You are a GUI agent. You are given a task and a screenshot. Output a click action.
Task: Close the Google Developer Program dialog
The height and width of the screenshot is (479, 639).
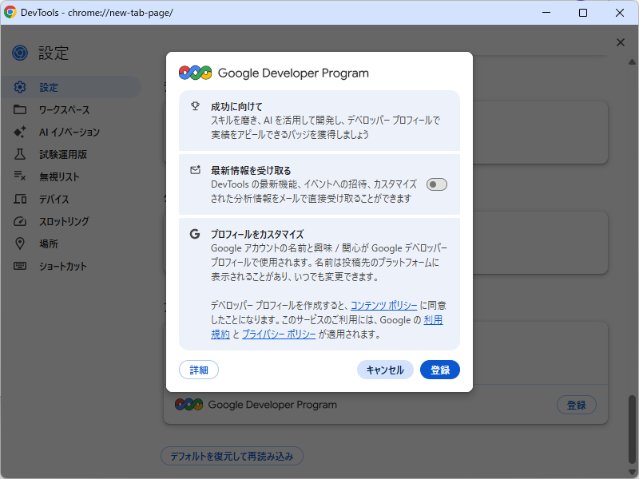tap(621, 42)
